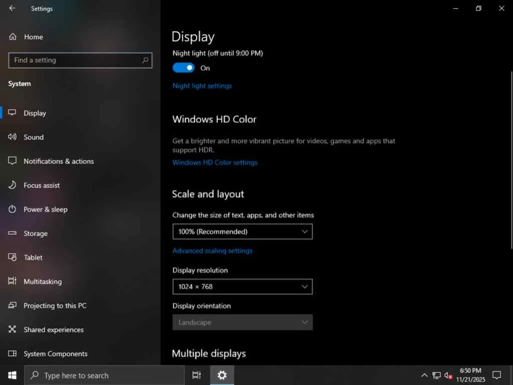Click the network icon in system tray
Image resolution: width=513 pixels, height=385 pixels.
click(436, 375)
